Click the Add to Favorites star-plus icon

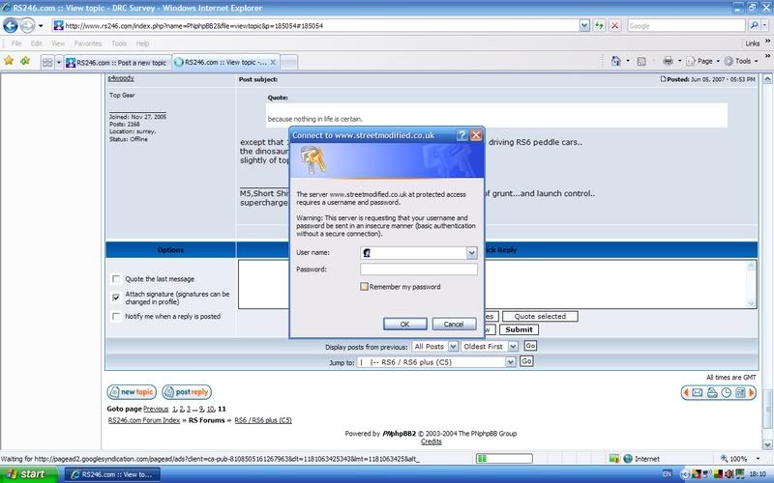pyautogui.click(x=25, y=61)
